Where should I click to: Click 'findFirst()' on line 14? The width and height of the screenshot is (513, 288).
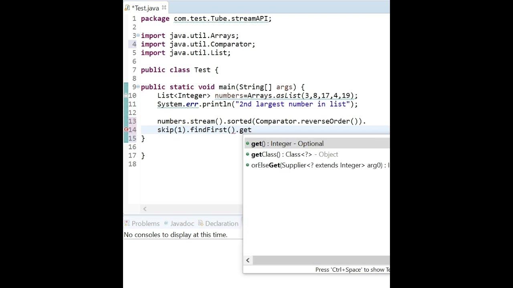click(212, 130)
